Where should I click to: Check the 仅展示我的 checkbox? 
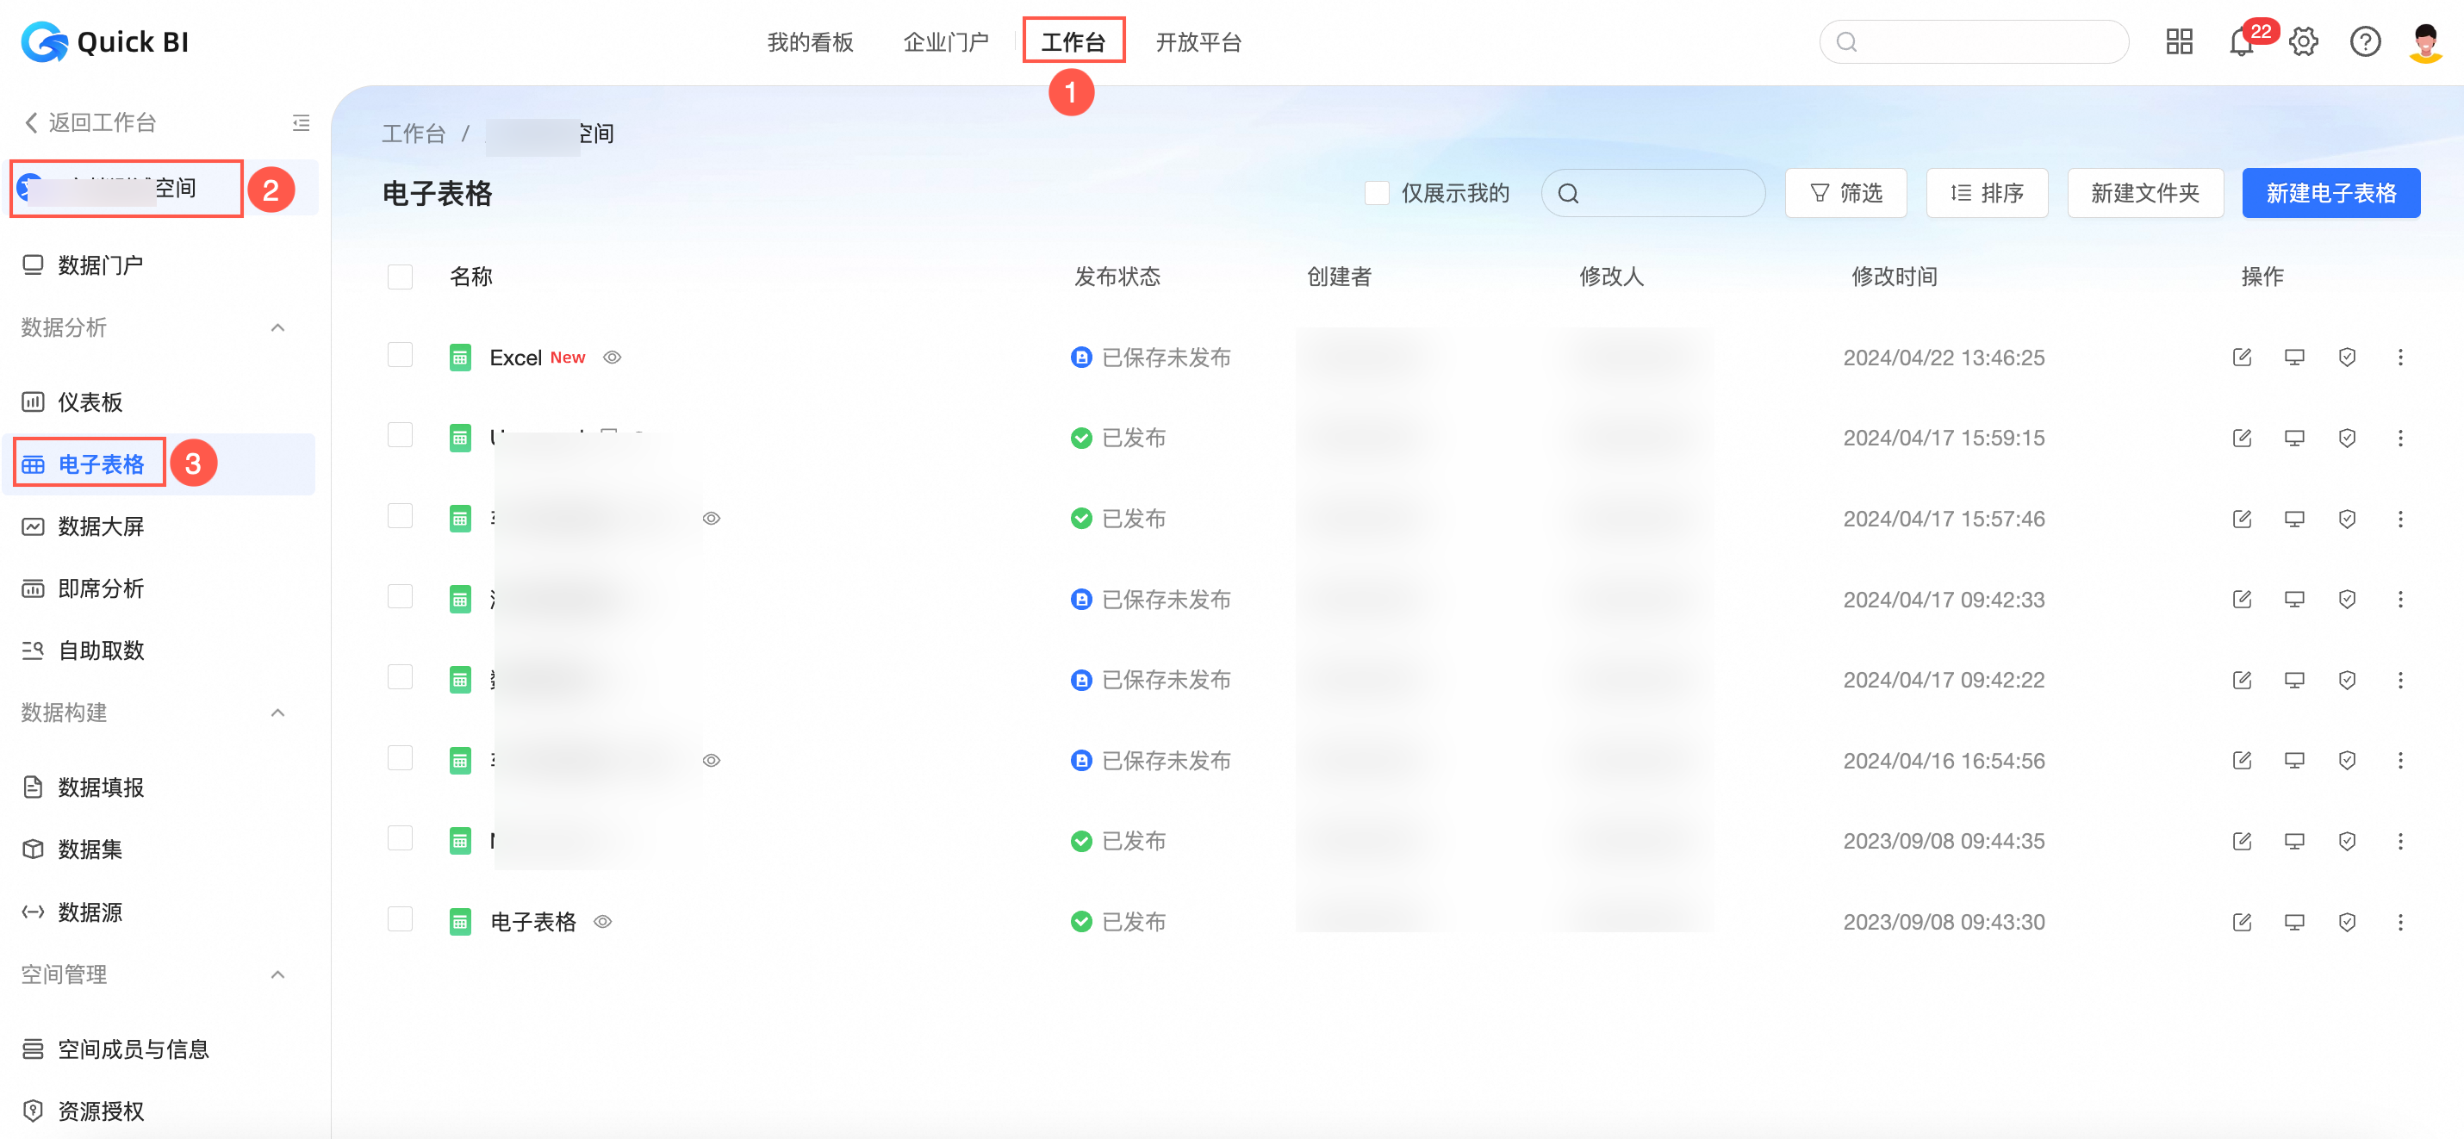(x=1377, y=193)
